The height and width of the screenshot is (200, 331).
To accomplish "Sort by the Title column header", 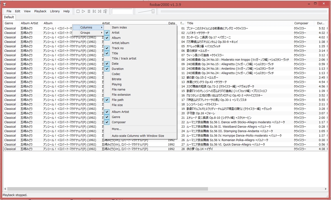I will [239, 23].
